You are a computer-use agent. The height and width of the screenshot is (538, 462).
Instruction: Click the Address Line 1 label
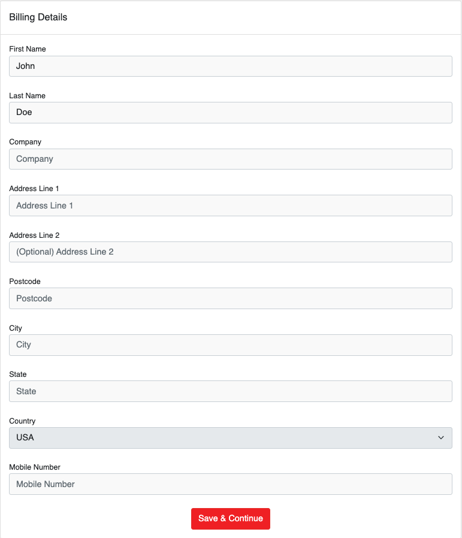[x=34, y=189]
